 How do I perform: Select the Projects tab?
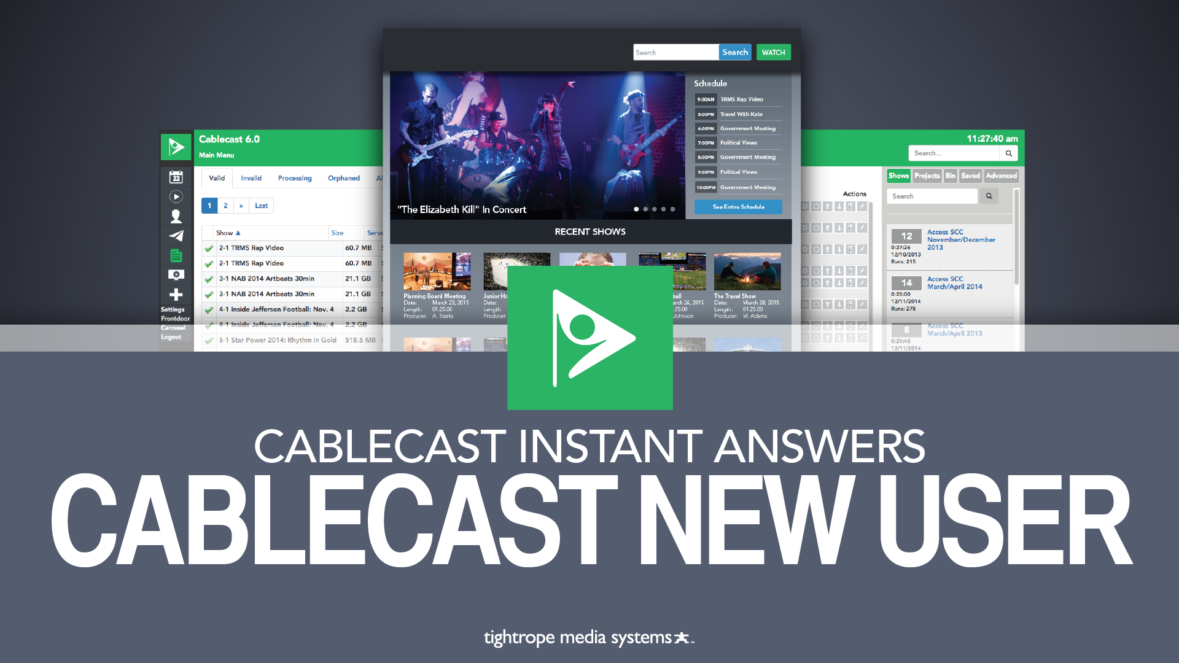(x=928, y=176)
